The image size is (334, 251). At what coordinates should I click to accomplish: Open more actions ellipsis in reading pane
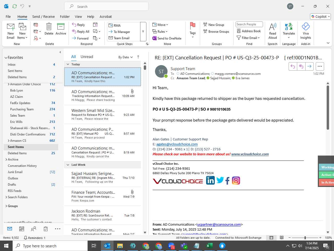tap(320, 66)
